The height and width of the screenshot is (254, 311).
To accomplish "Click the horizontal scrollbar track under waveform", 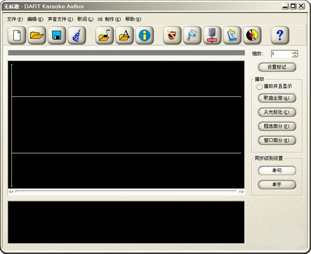I will pos(126,192).
